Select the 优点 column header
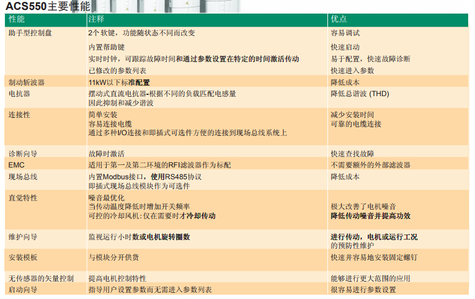 (339, 20)
